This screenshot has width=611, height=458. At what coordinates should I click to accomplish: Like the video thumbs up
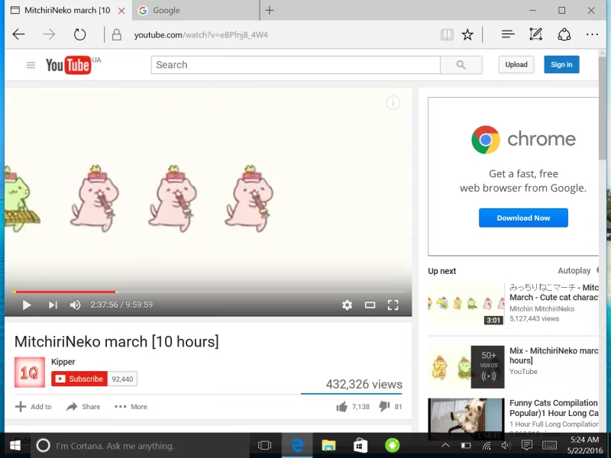pyautogui.click(x=341, y=407)
